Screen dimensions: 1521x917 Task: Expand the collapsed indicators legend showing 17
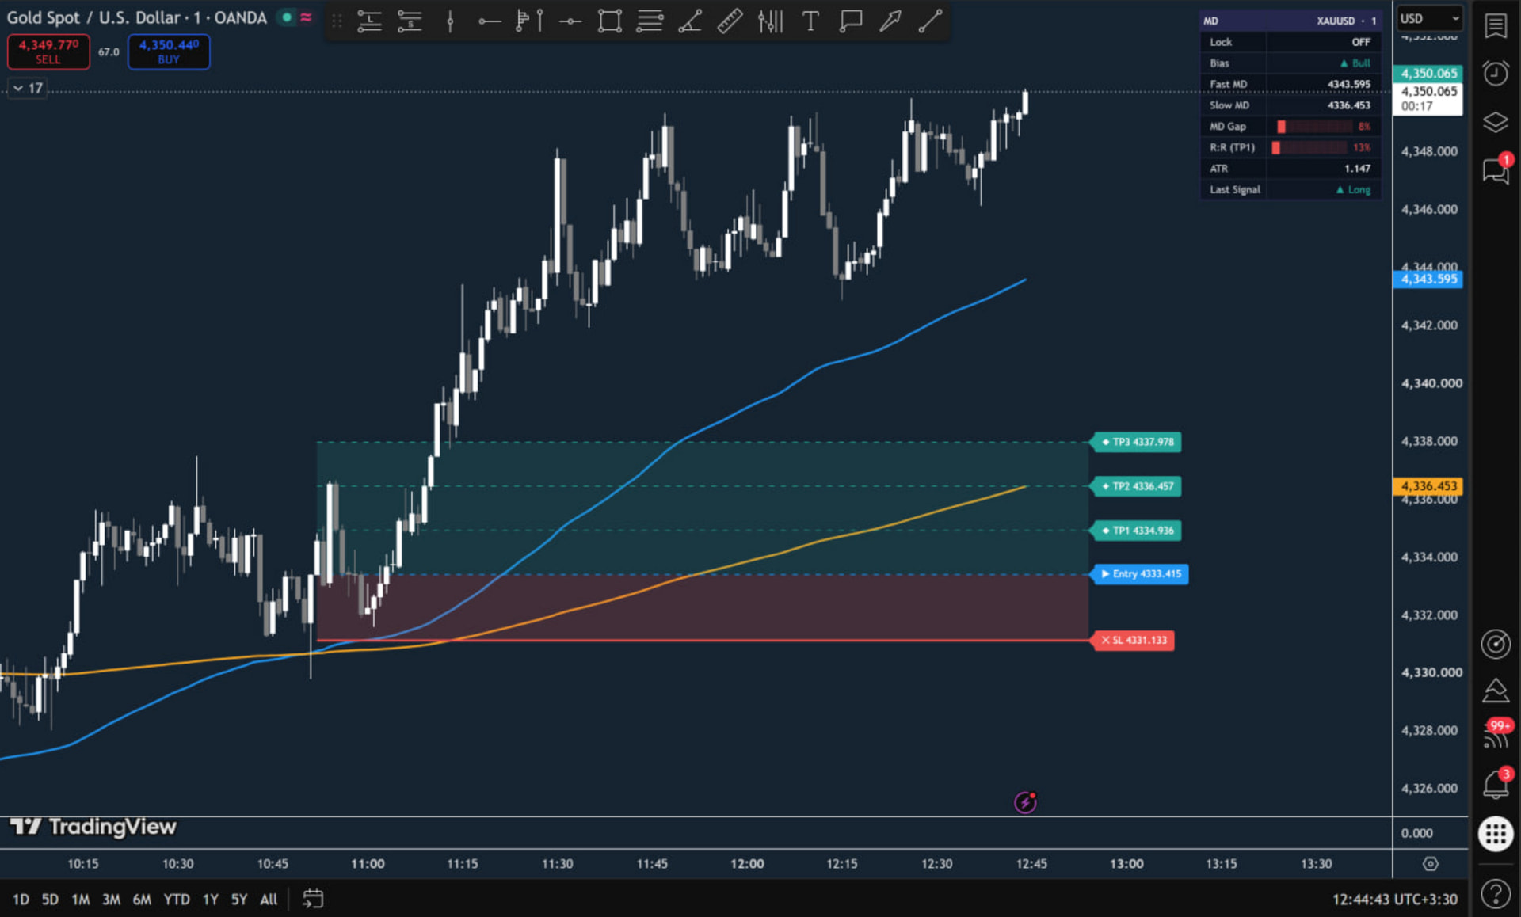click(27, 88)
